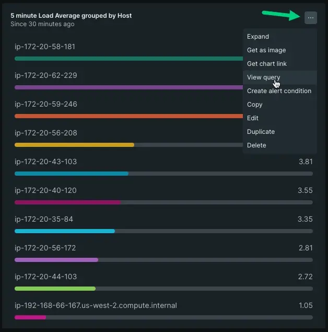This screenshot has height=332, width=328.
Task: Choose Get as image option
Action: [266, 50]
